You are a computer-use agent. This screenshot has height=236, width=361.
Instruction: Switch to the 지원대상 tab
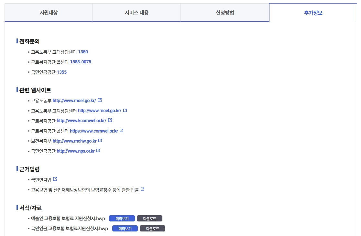48,13
